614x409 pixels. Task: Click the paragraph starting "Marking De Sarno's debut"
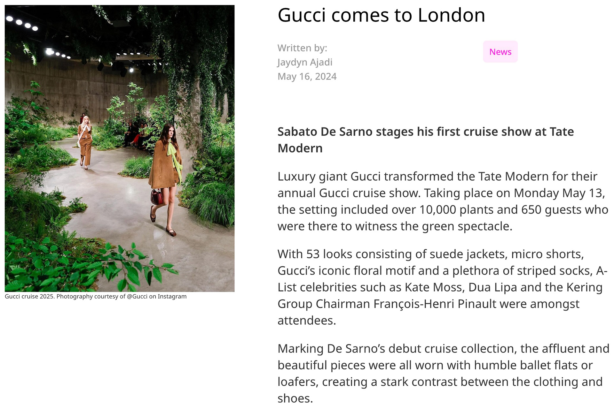click(443, 373)
